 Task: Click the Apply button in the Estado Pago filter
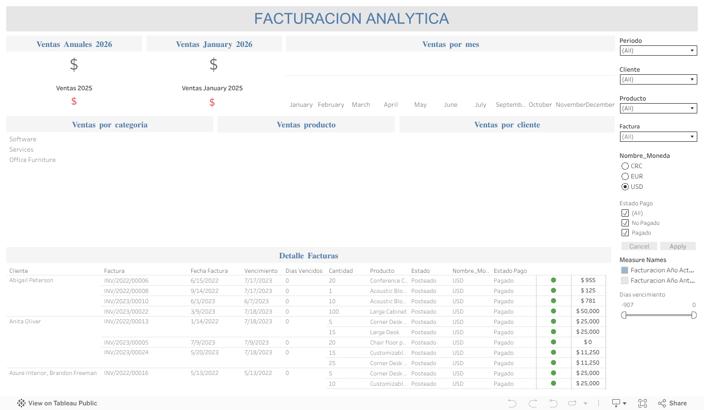click(678, 247)
